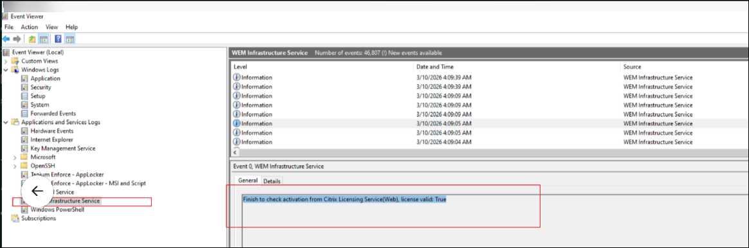
Task: Select the Microsoft folder
Action: (x=43, y=157)
